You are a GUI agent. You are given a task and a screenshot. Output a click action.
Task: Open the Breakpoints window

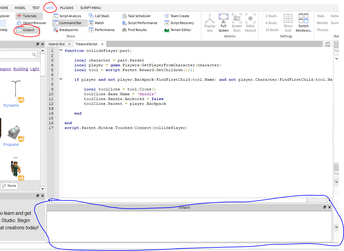click(66, 30)
